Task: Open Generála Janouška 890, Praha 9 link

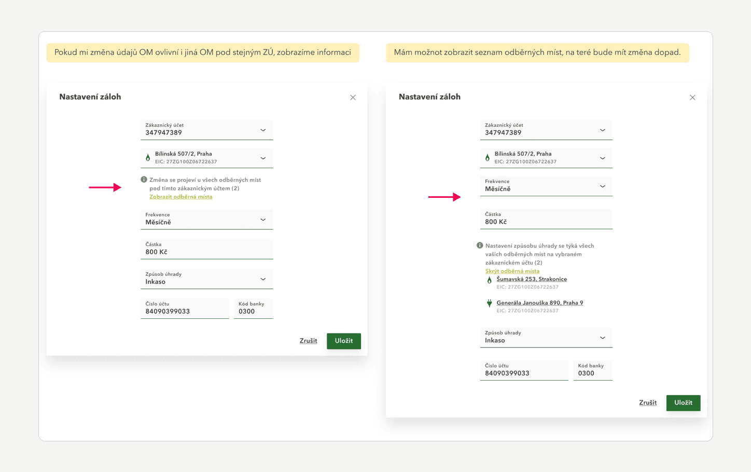Action: (x=539, y=303)
